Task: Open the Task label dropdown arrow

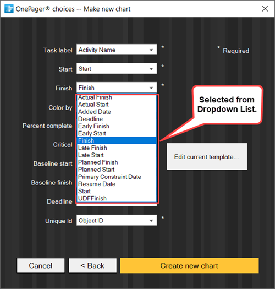Action: click(x=151, y=50)
